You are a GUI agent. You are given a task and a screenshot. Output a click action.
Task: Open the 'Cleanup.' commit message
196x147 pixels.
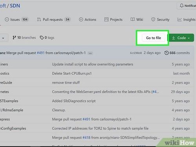pyautogui.click(x=59, y=110)
